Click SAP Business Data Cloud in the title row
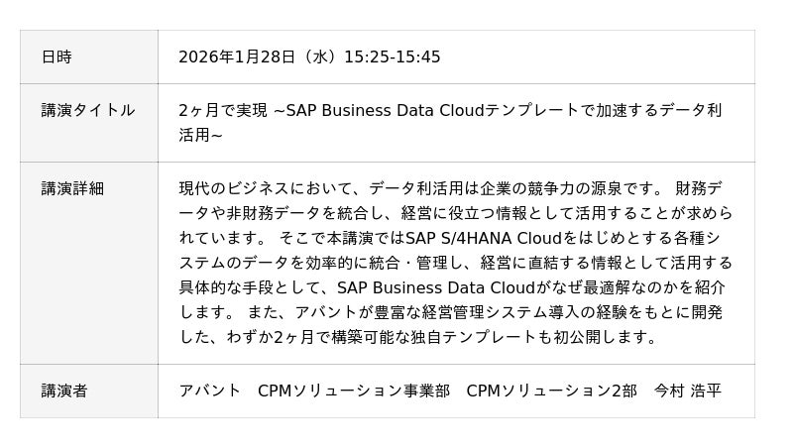This screenshot has width=793, height=448. [385, 110]
